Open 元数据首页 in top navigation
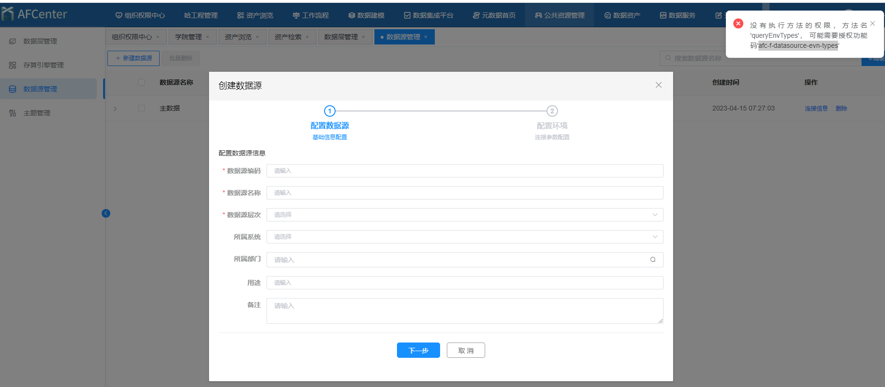Viewport: 885px width, 387px height. click(x=494, y=15)
